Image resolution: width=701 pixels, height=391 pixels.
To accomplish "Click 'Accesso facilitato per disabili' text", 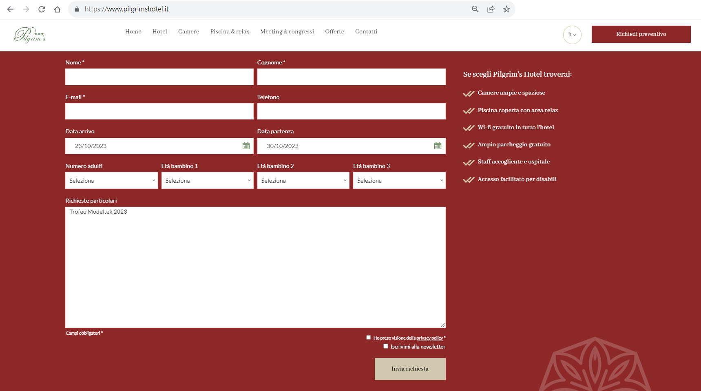I will (517, 179).
